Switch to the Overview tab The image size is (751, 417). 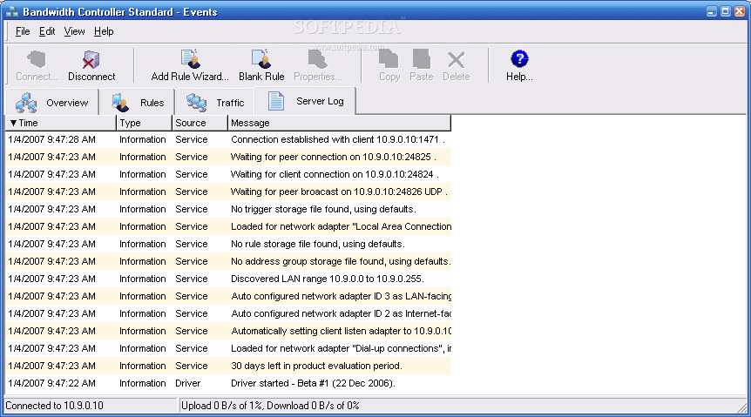click(x=52, y=103)
